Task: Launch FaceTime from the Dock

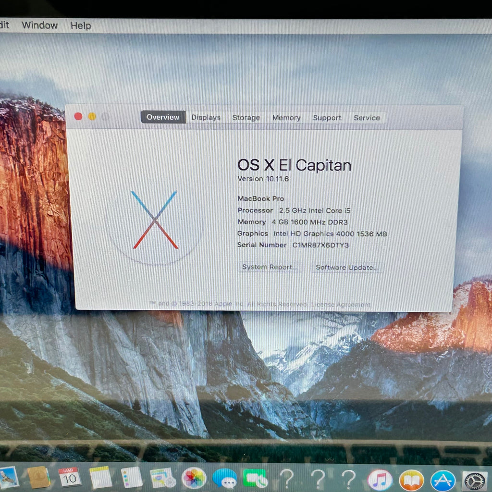Action: point(255,479)
